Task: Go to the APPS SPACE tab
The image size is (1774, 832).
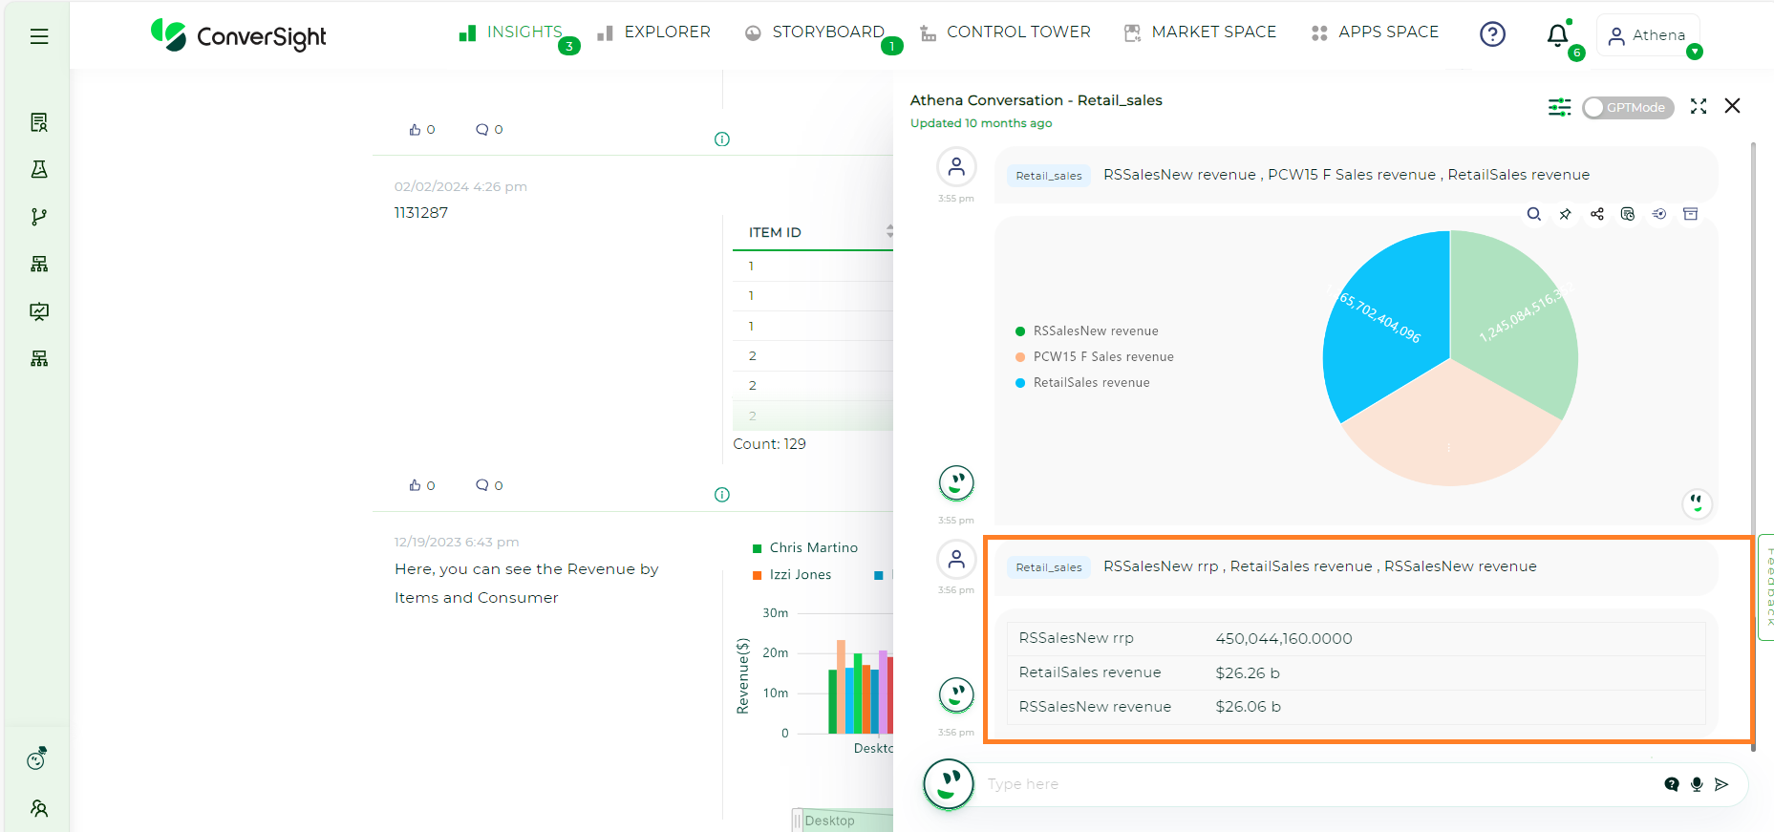Action: coord(1375,32)
